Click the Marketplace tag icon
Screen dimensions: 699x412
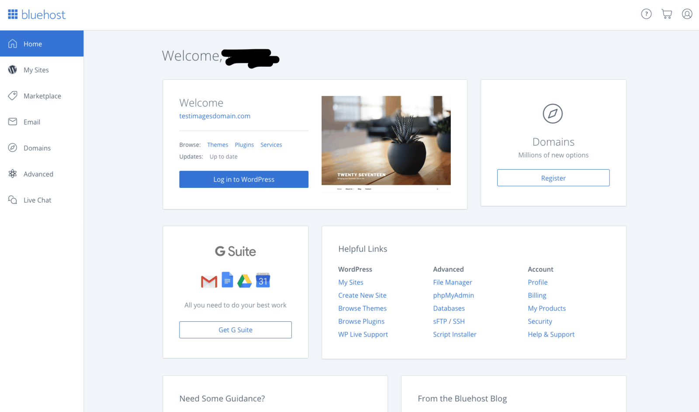click(x=13, y=96)
